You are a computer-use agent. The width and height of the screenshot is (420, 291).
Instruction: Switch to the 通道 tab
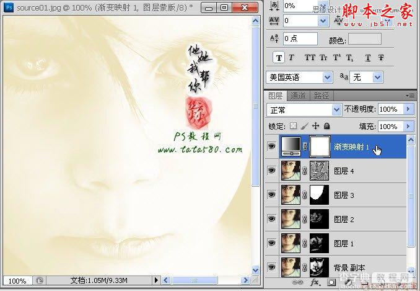[298, 96]
